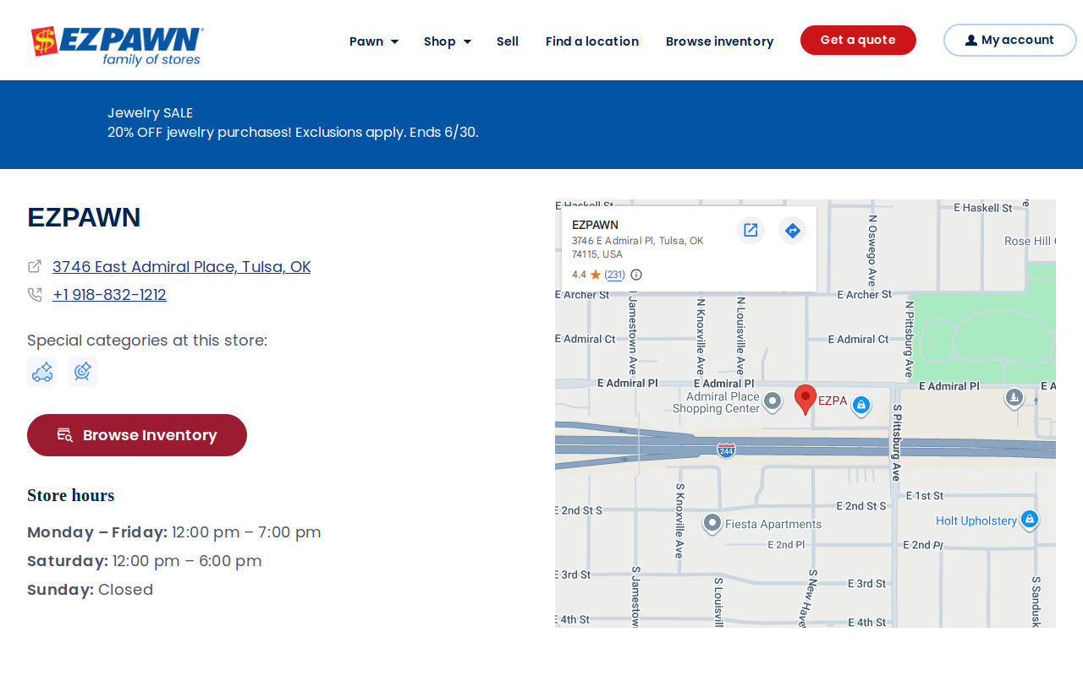This screenshot has height=676, width=1083.
Task: Open the Sell menu item
Action: coord(508,41)
